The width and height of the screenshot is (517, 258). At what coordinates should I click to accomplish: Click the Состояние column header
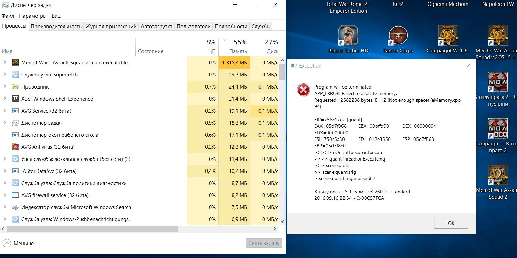pyautogui.click(x=161, y=47)
